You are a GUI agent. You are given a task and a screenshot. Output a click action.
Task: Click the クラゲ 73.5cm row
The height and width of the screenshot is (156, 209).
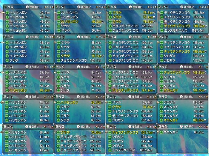[x=79, y=52]
